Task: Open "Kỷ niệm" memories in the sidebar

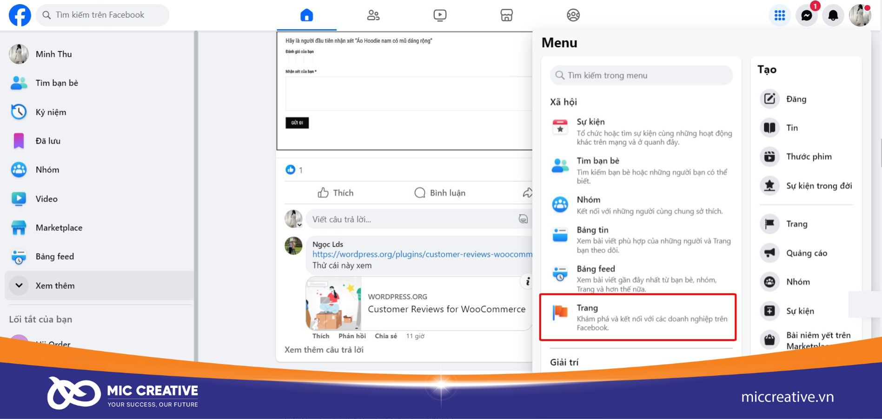Action: click(99, 112)
